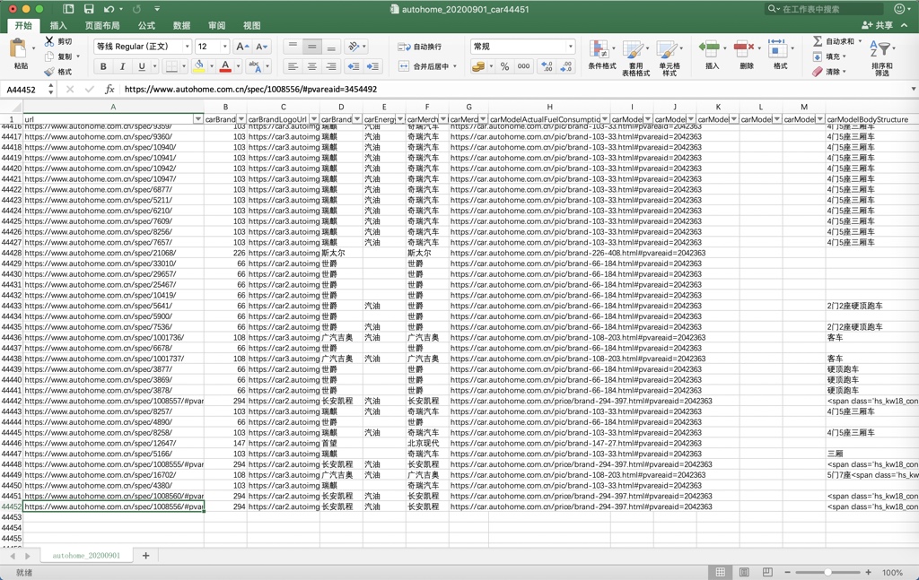Image resolution: width=919 pixels, height=580 pixels.
Task: Apply the 000 thousands separator style
Action: coord(523,66)
